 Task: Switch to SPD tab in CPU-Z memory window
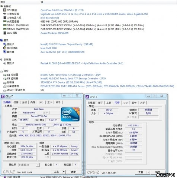[x=126, y=103]
